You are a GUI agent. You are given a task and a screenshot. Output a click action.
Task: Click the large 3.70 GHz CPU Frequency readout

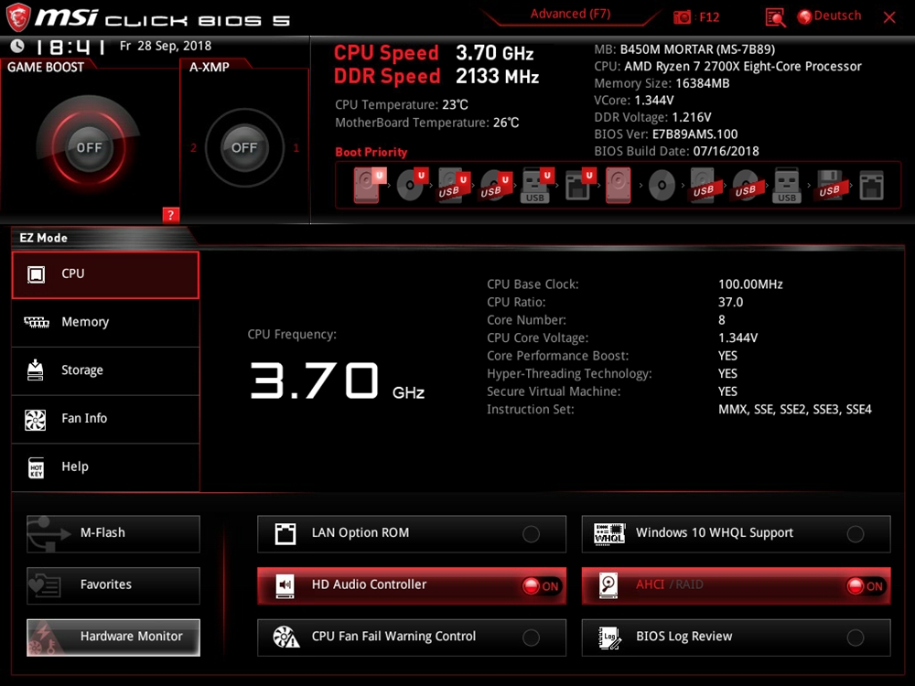click(x=337, y=381)
